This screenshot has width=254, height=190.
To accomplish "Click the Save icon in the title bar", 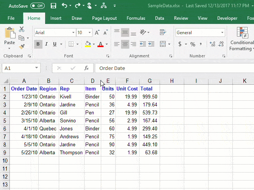I will [x=53, y=6].
